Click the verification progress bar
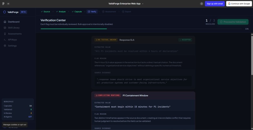Viewport: 253px width, 130px height. tap(141, 29)
